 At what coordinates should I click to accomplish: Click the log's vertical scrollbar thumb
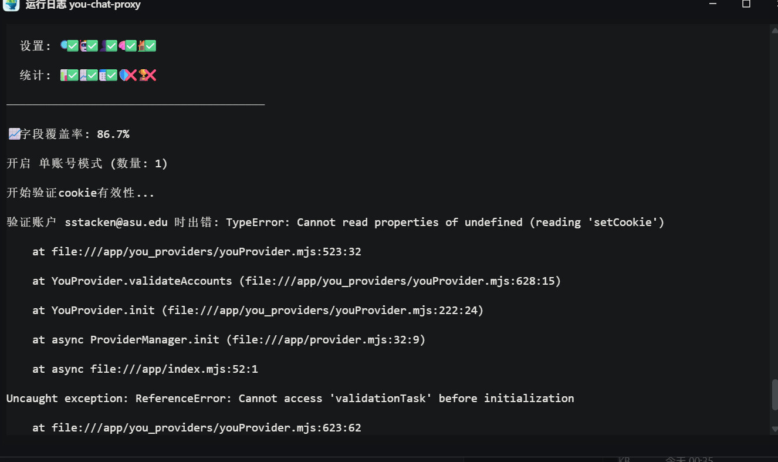pos(774,394)
